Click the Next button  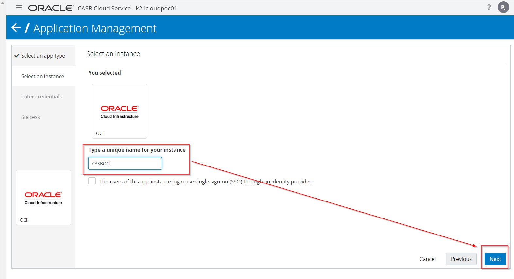pyautogui.click(x=495, y=259)
